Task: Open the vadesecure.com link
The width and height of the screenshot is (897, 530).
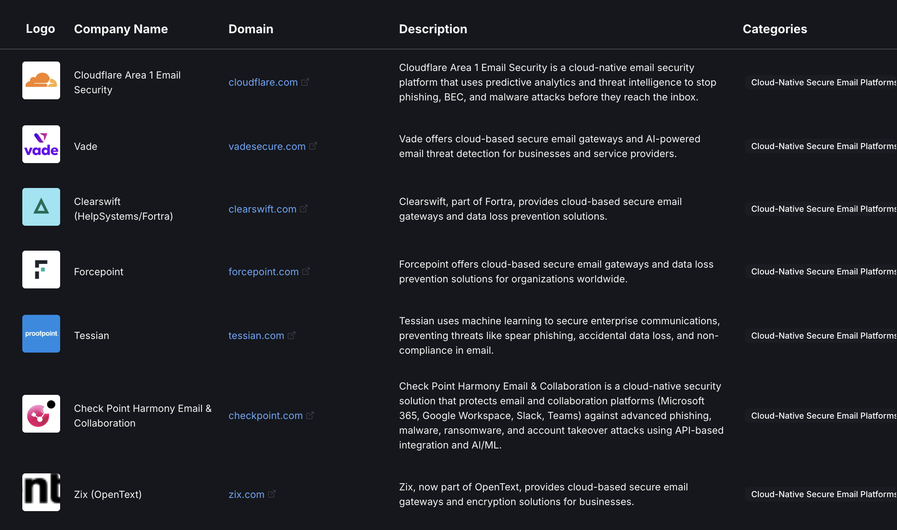Action: (x=267, y=146)
